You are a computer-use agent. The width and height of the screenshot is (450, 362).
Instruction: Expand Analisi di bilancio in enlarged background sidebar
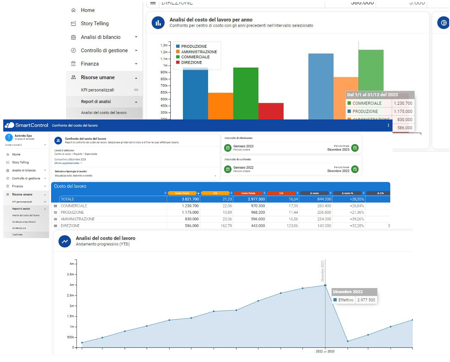click(x=136, y=37)
